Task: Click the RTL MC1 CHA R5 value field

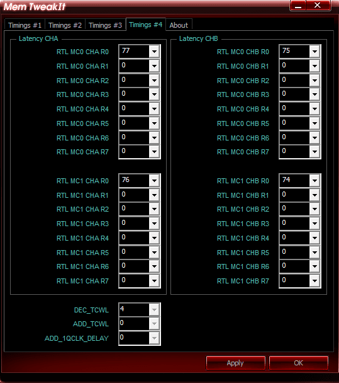Action: click(134, 253)
